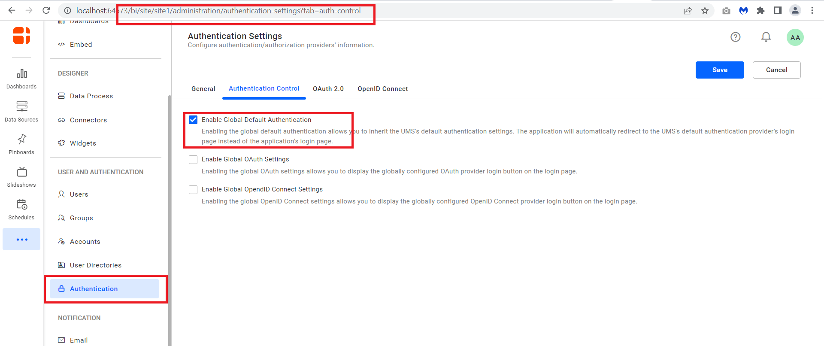Screen dimensions: 824x346
Task: Check Enable Global OAuth Settings
Action: (193, 160)
